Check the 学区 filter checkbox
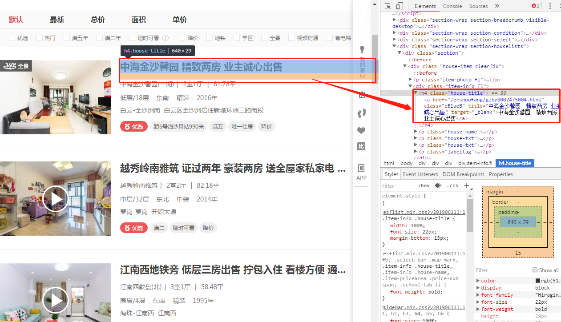Screen dimensions: 561x322 point(237,38)
